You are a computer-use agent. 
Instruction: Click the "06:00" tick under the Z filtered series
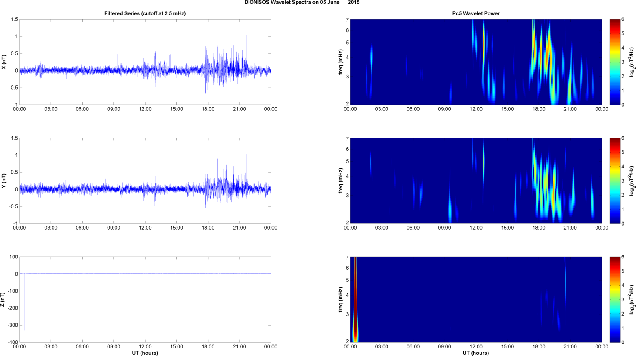82,347
